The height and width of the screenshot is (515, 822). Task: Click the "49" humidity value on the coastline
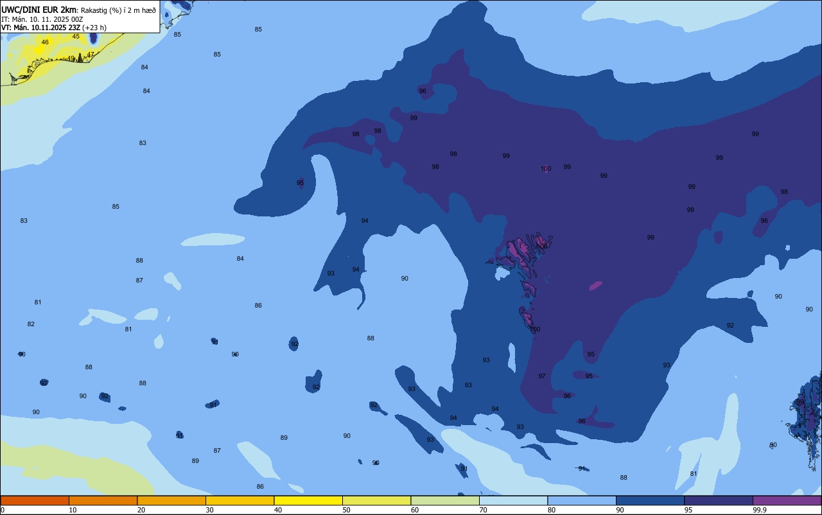point(71,58)
